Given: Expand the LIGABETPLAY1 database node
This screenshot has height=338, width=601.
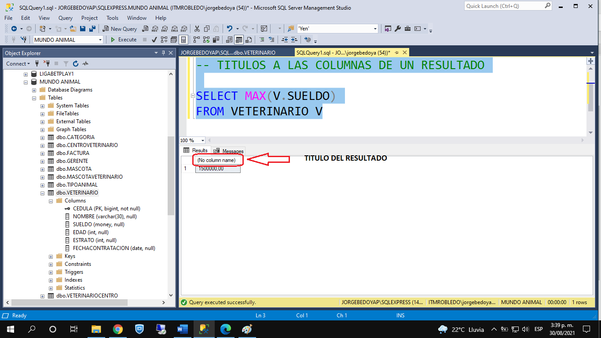Looking at the screenshot, I should pyautogui.click(x=26, y=74).
